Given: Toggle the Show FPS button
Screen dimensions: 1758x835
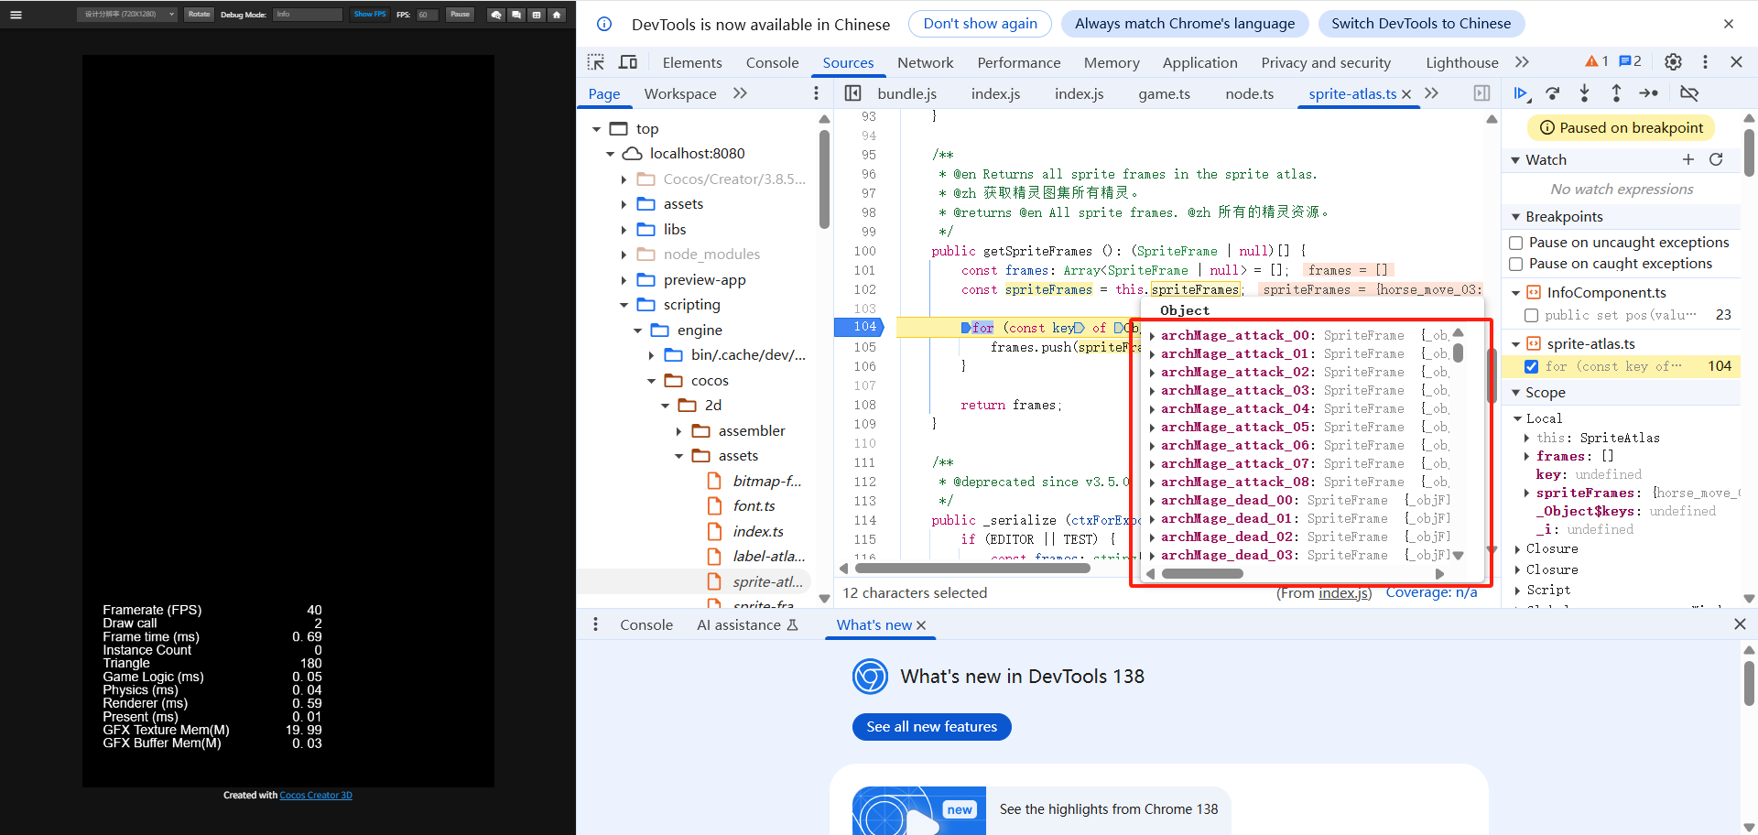Looking at the screenshot, I should [370, 15].
